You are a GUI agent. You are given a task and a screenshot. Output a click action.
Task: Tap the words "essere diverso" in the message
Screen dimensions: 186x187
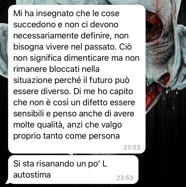pyautogui.click(x=42, y=91)
